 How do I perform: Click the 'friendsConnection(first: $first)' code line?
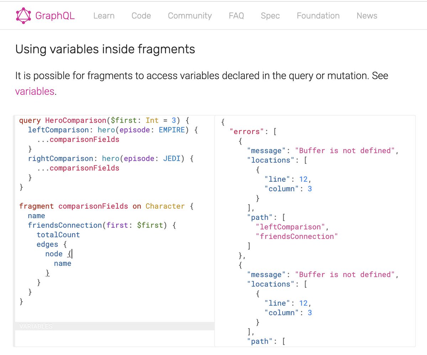(102, 225)
